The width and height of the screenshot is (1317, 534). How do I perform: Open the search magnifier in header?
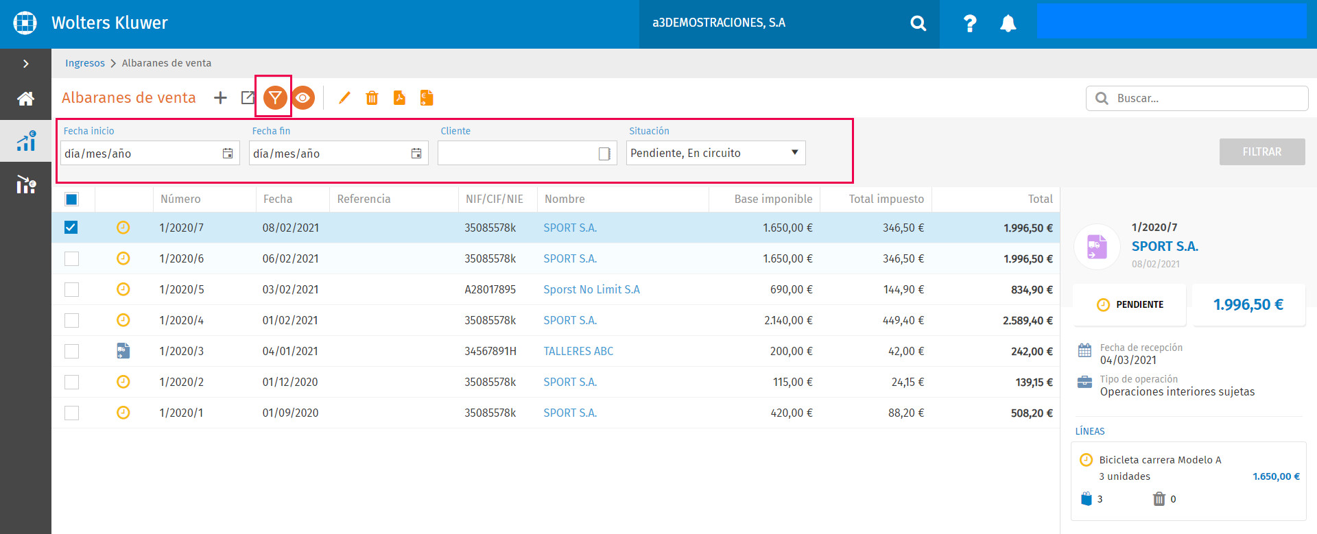[918, 23]
